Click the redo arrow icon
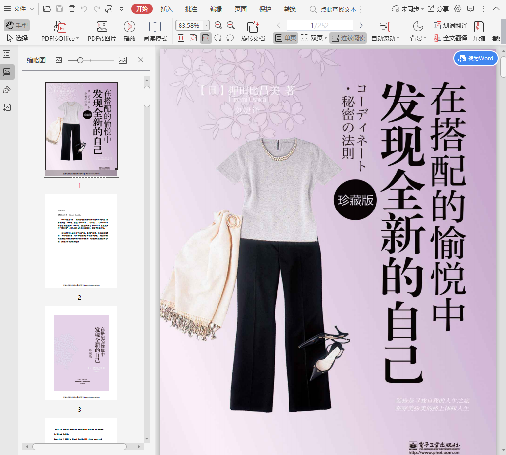This screenshot has width=506, height=455. tap(97, 9)
